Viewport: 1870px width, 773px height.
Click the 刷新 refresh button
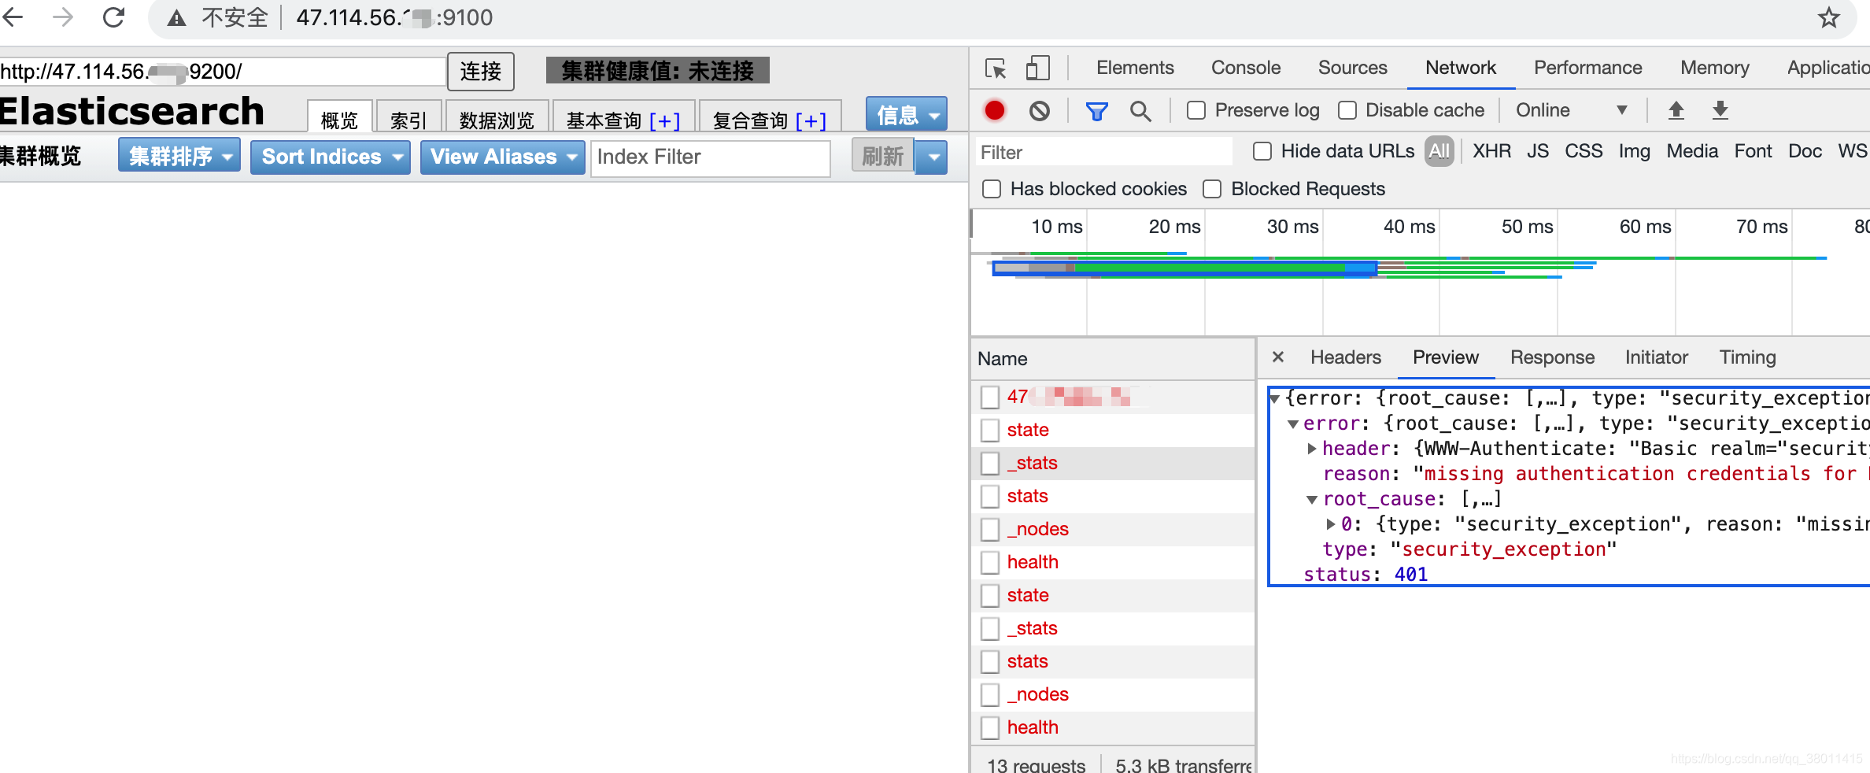(883, 157)
